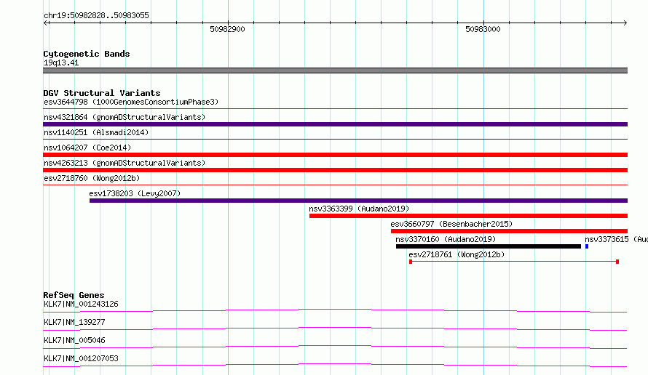Click the magenta line of KLK7|NM_005046

(335, 347)
